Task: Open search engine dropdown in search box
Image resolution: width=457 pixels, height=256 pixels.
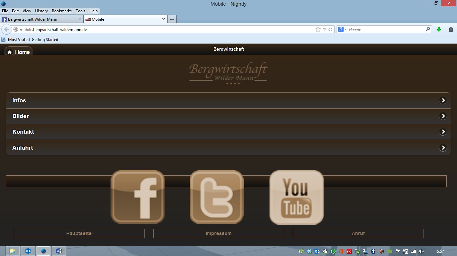Action: [x=342, y=29]
